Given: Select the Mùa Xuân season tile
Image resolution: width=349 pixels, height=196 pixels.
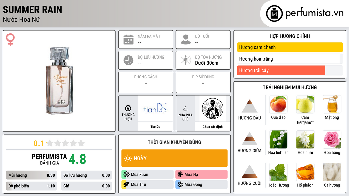Looking at the screenshot, I should tap(147, 174).
